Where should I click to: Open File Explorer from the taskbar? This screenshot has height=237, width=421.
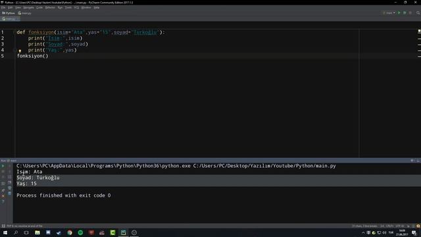tap(37, 232)
